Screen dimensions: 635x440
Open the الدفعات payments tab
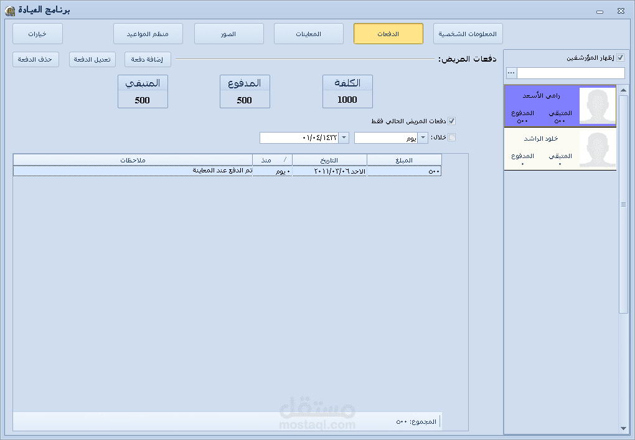(x=388, y=34)
